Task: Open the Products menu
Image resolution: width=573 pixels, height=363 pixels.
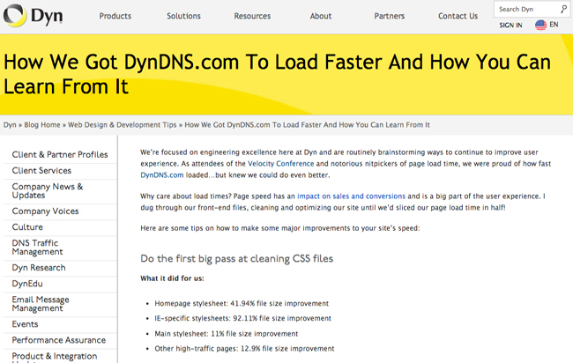Action: tap(115, 16)
